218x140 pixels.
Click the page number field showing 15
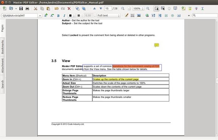click(108, 8)
